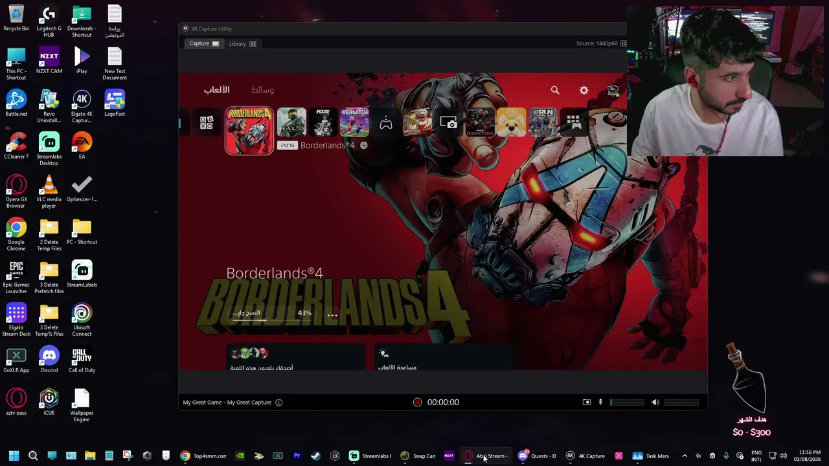
Task: Launch Call of Duty from the desktop
Action: 82,360
